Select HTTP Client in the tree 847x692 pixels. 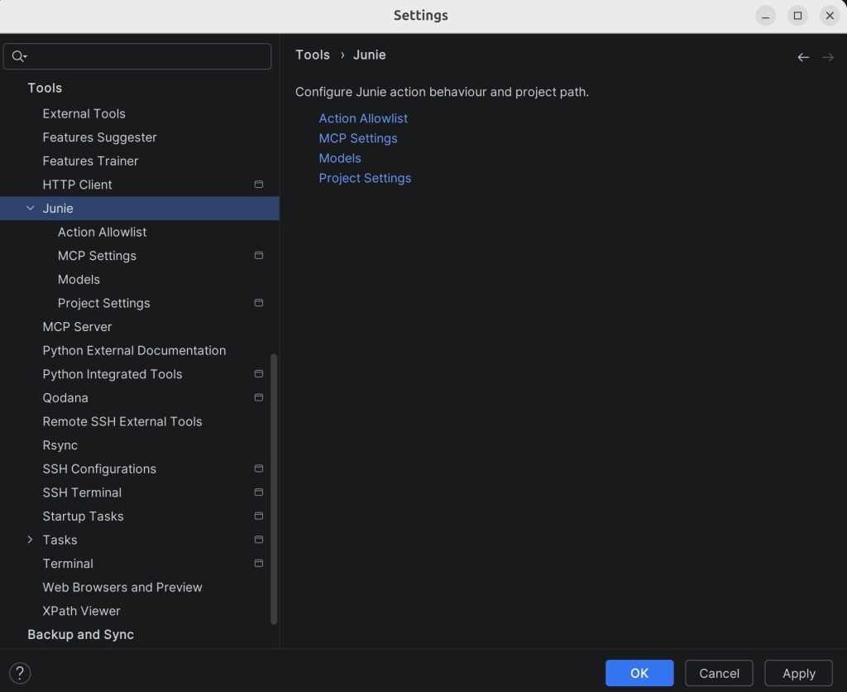[x=139, y=185]
